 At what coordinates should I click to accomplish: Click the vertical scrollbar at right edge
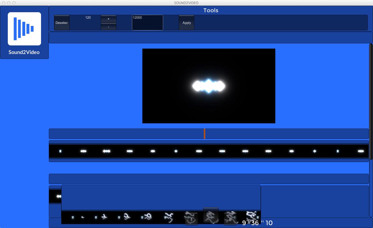coord(371,102)
